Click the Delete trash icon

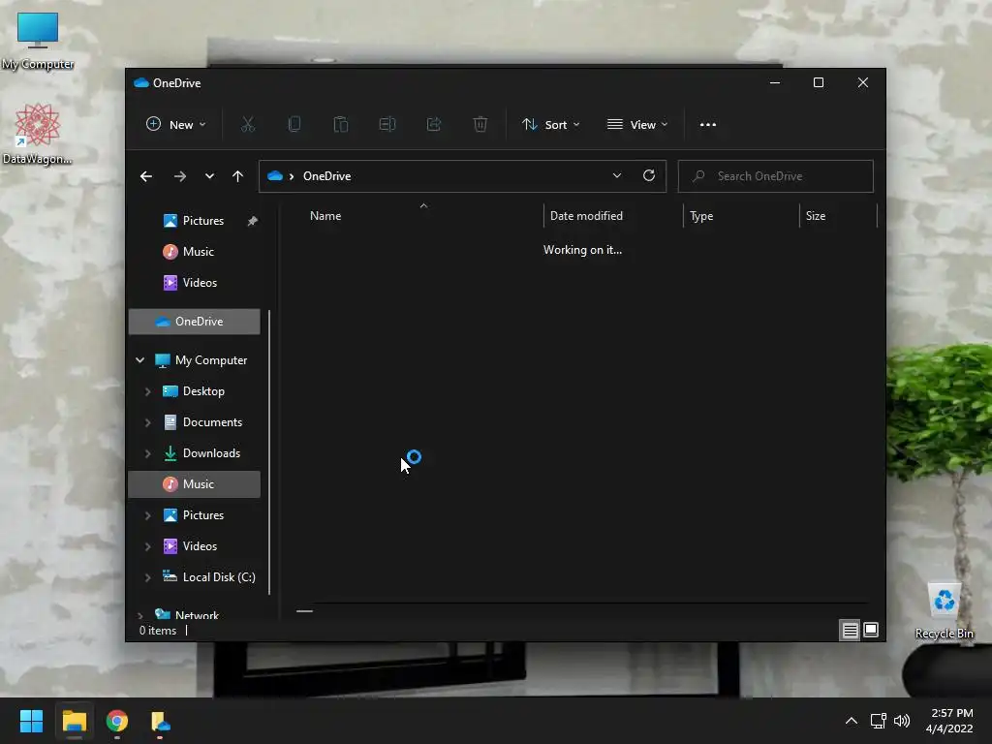click(x=480, y=125)
